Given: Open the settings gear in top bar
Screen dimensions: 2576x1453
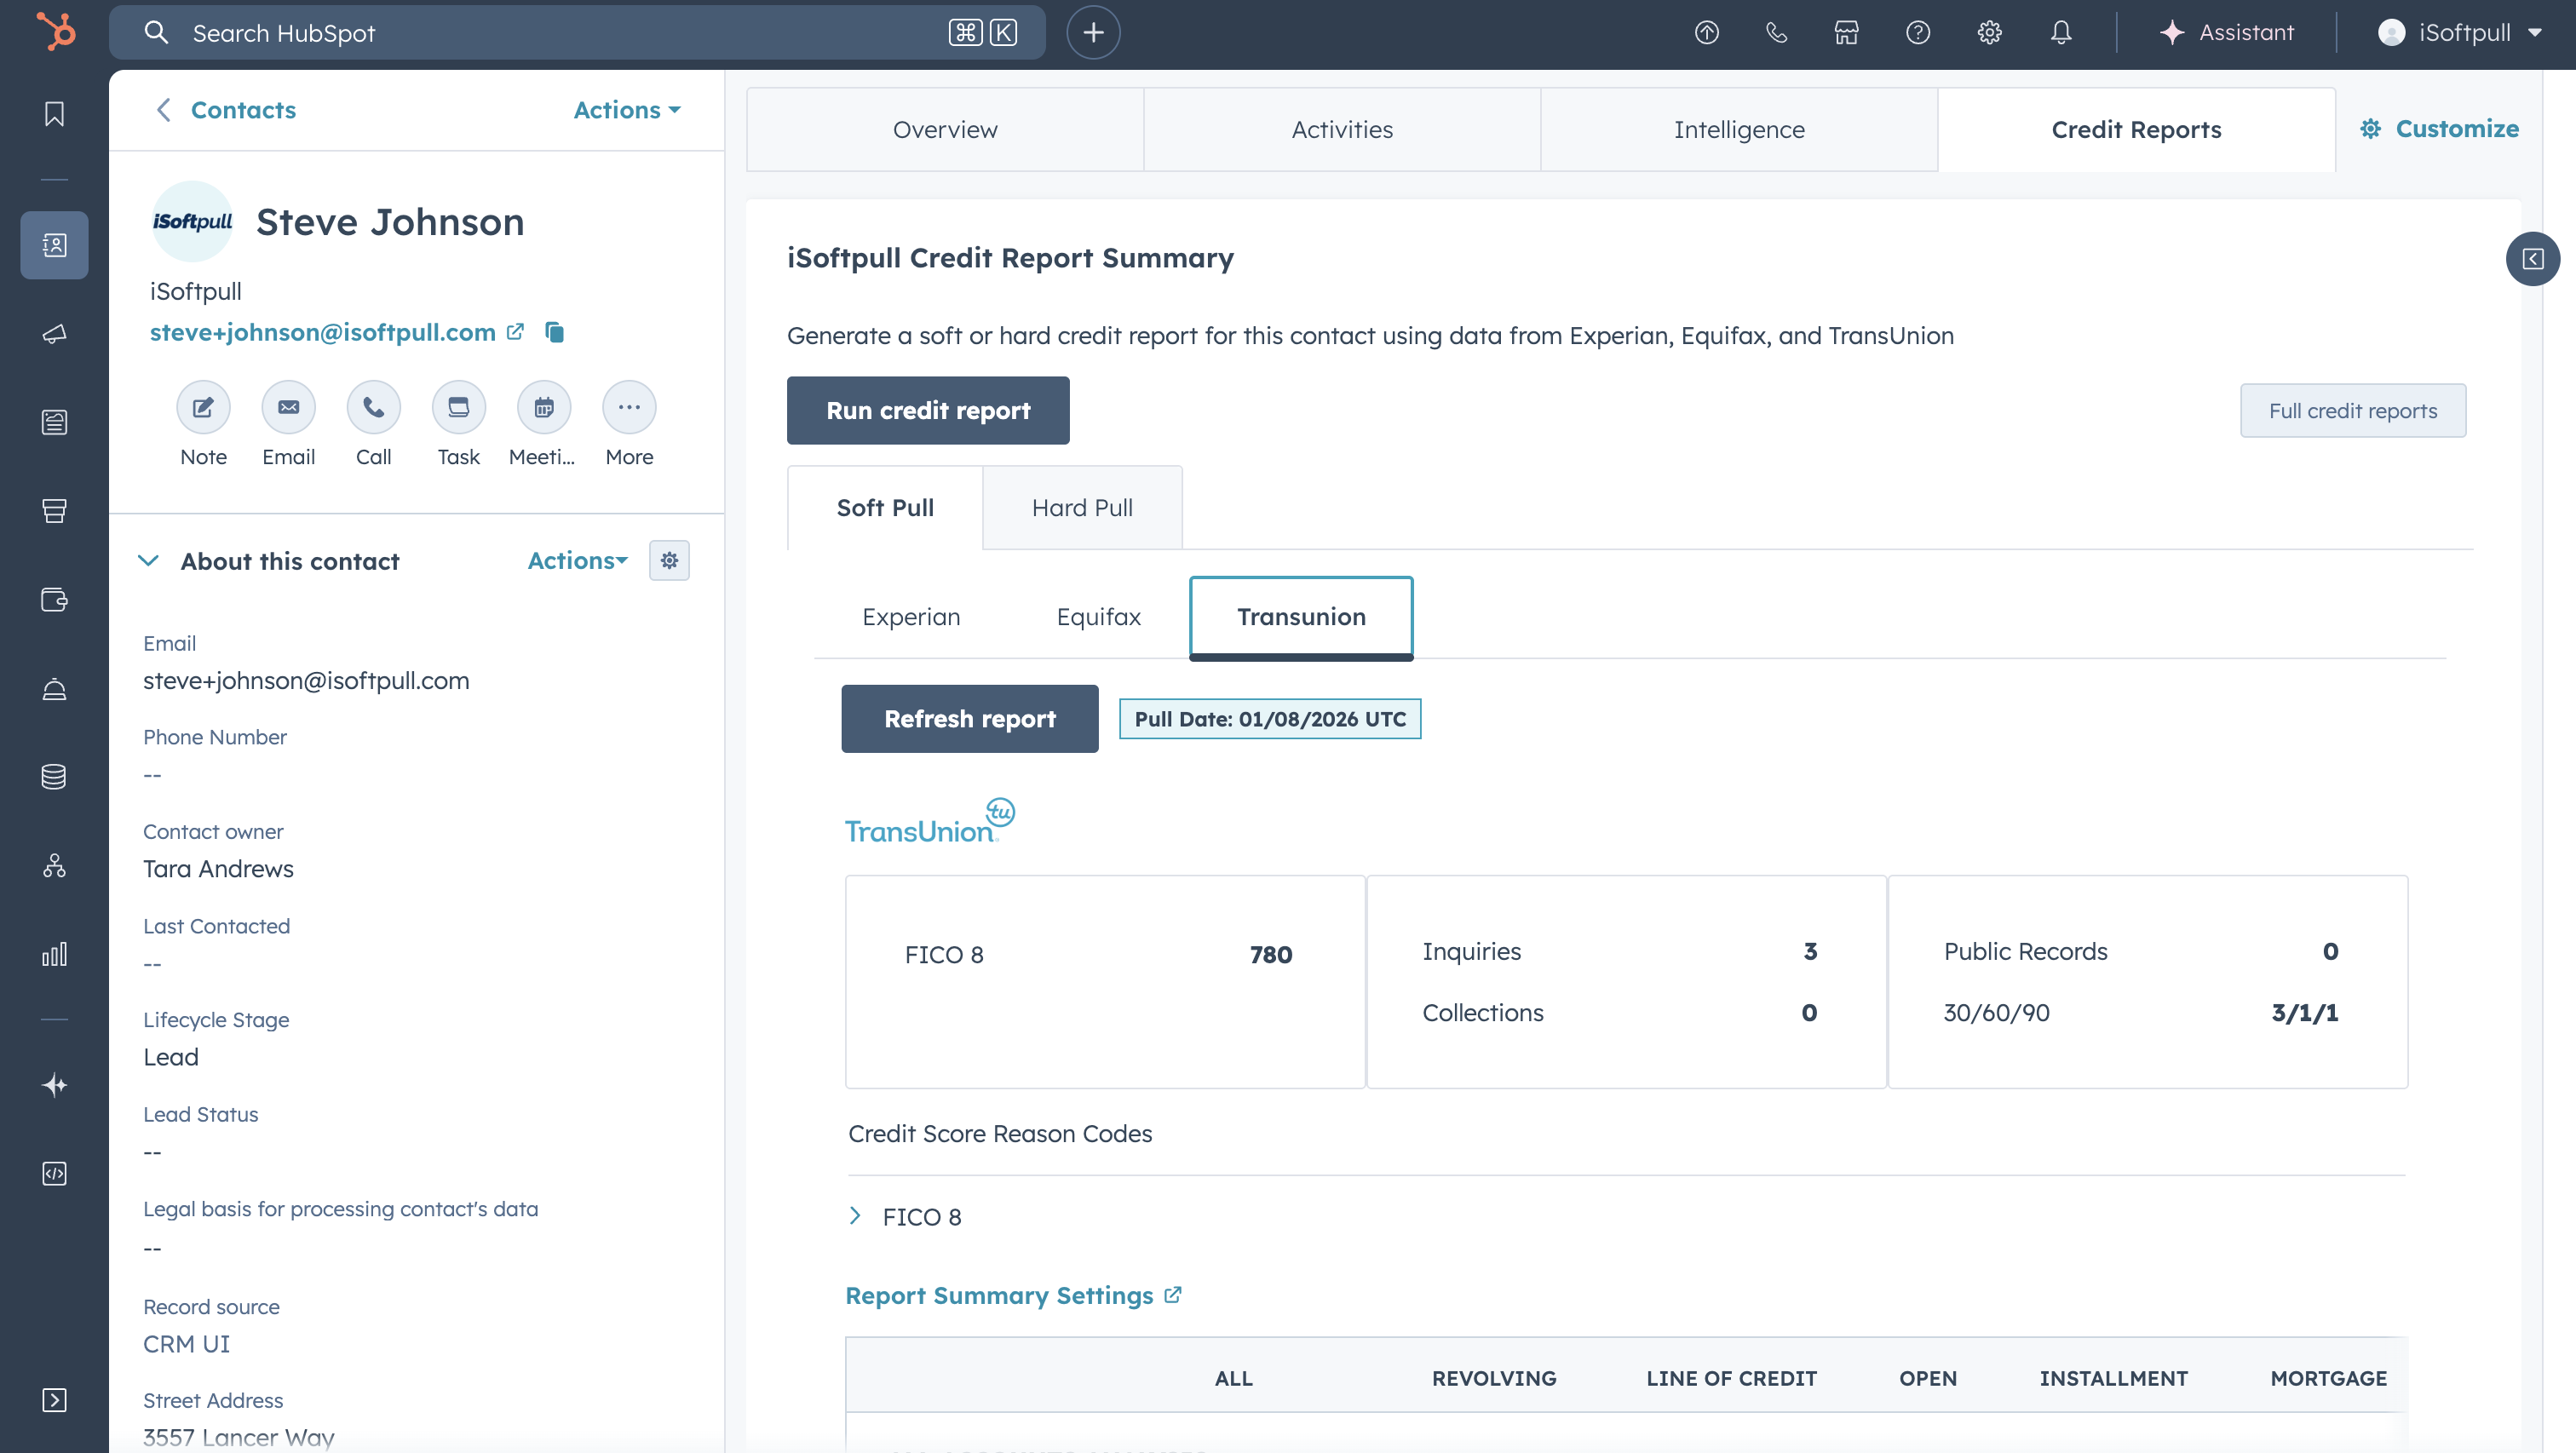Looking at the screenshot, I should coord(1989,33).
